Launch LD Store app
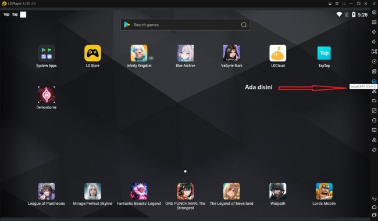Screen dimensions: 378x221 [x=92, y=56]
